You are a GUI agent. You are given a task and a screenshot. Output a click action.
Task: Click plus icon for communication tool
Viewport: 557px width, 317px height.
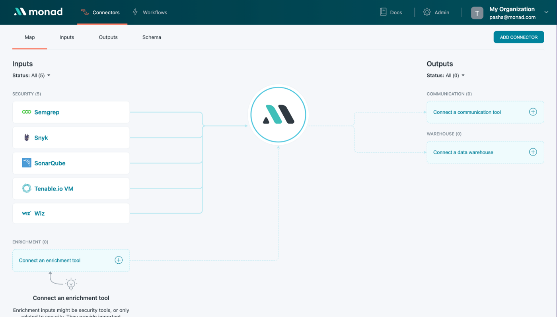click(533, 112)
